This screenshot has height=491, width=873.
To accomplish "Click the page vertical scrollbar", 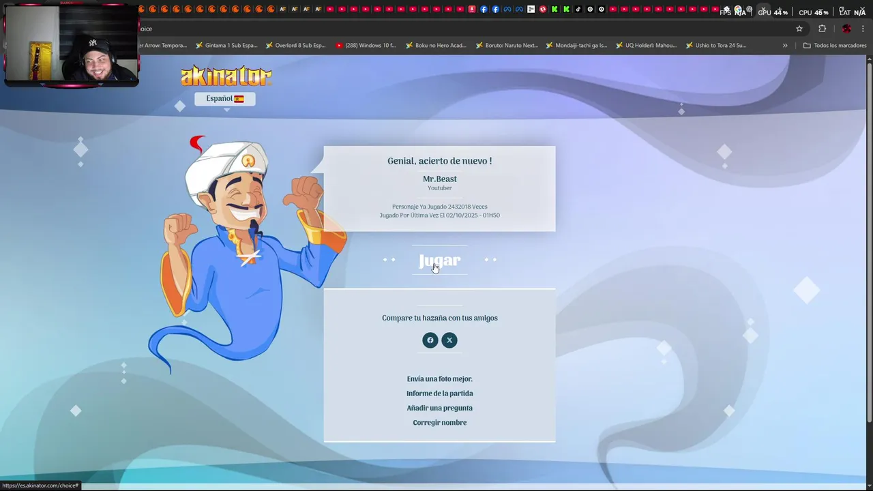I will tap(869, 242).
